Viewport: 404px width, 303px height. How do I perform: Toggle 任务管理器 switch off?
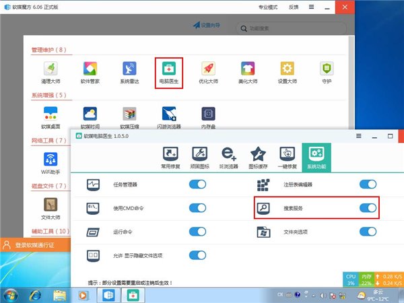point(198,184)
